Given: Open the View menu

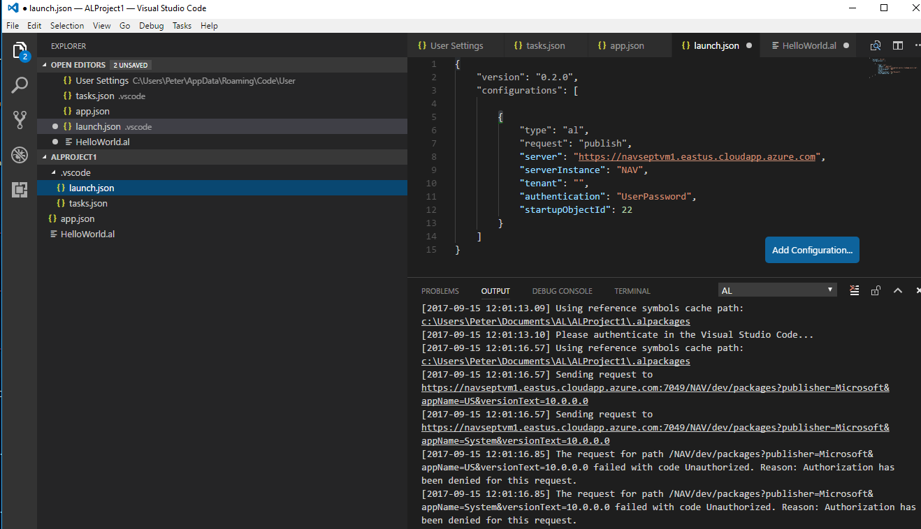Looking at the screenshot, I should pos(102,26).
